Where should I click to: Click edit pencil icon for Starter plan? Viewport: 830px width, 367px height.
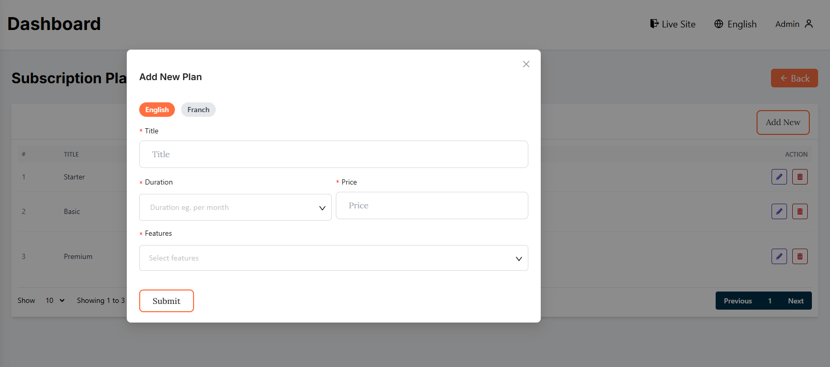(x=779, y=177)
